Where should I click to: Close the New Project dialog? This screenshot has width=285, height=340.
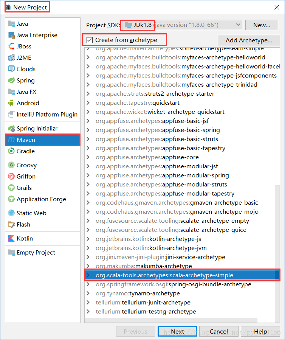click(277, 7)
